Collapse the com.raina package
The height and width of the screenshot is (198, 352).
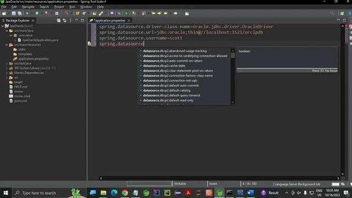(x=11, y=35)
